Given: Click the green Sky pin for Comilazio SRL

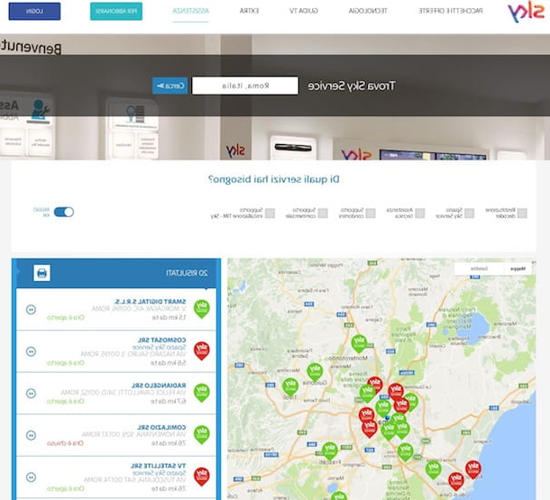Looking at the screenshot, I should tap(202, 435).
